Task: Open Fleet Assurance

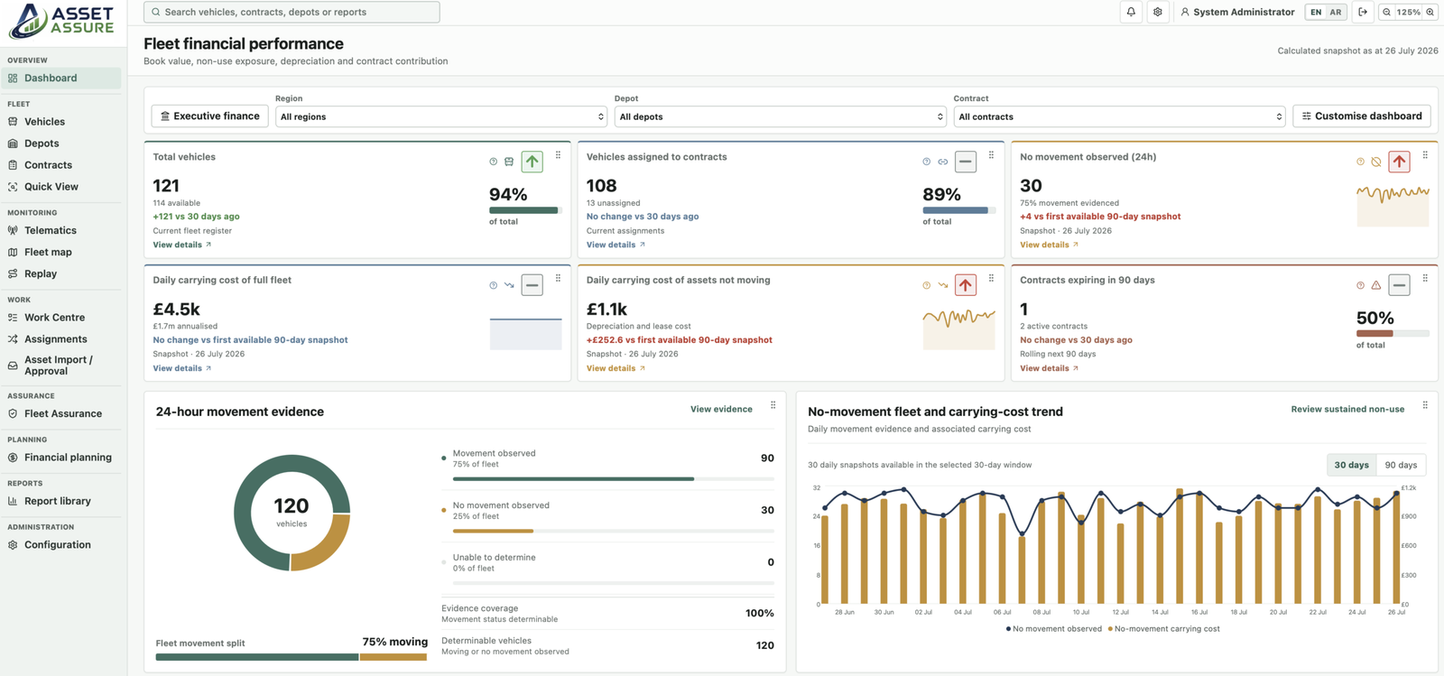Action: pos(61,413)
